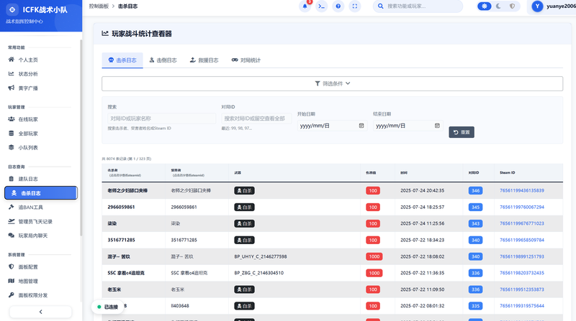Open 黄字广播 megaphone item

click(27, 88)
